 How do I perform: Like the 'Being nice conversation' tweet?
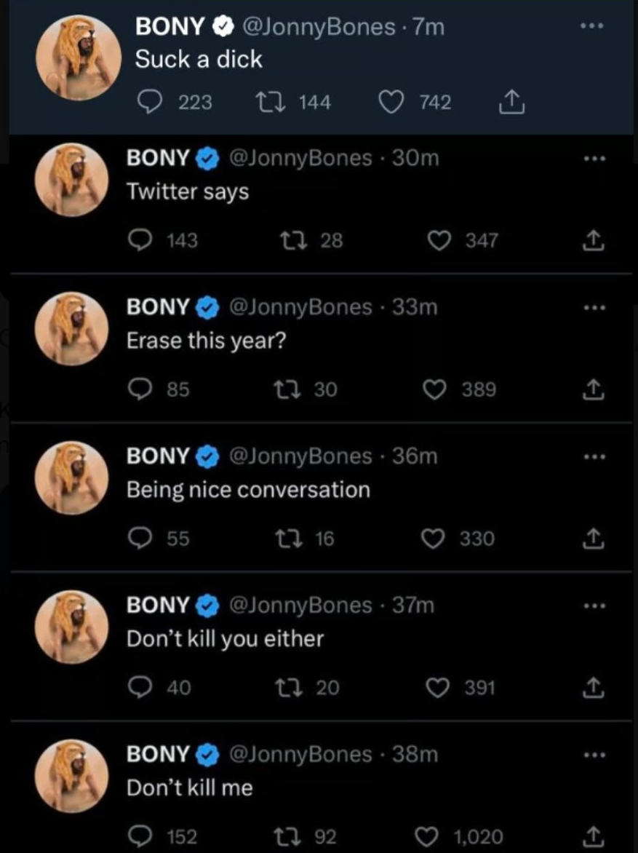point(436,539)
